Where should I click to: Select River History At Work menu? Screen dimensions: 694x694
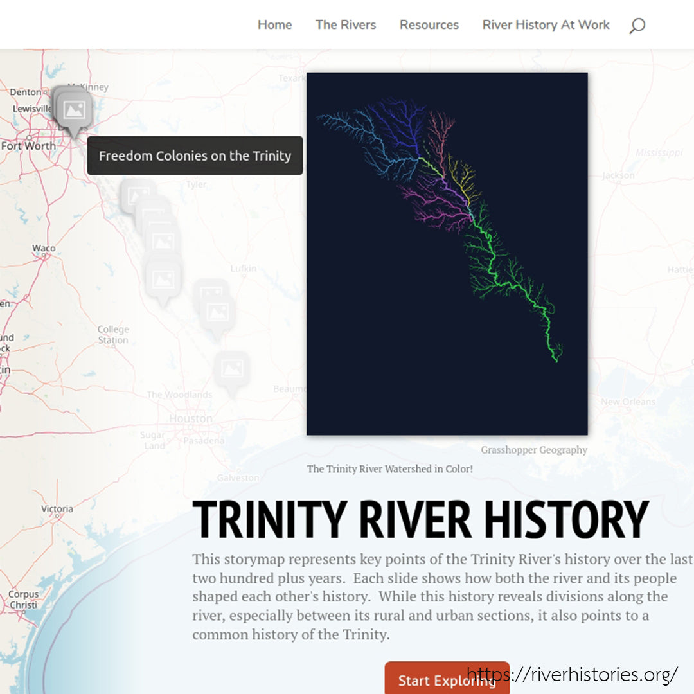[546, 25]
